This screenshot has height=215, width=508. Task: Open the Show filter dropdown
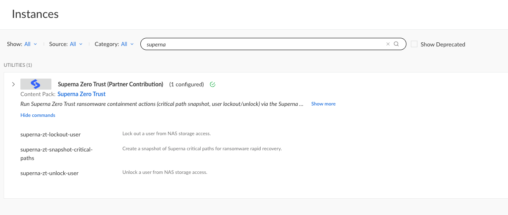30,44
